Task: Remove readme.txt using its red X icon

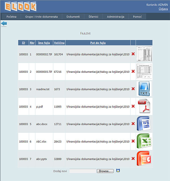Action: coord(133,89)
